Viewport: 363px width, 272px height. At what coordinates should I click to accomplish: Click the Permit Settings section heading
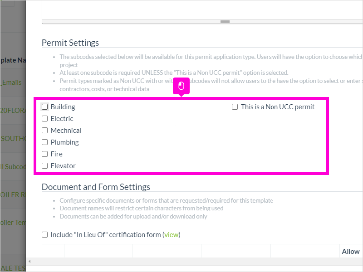[x=70, y=43]
